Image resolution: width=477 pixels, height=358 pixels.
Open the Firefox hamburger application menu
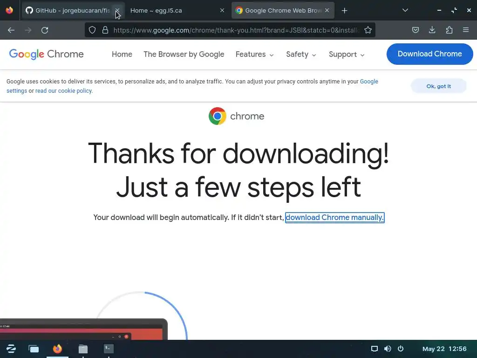tap(466, 30)
